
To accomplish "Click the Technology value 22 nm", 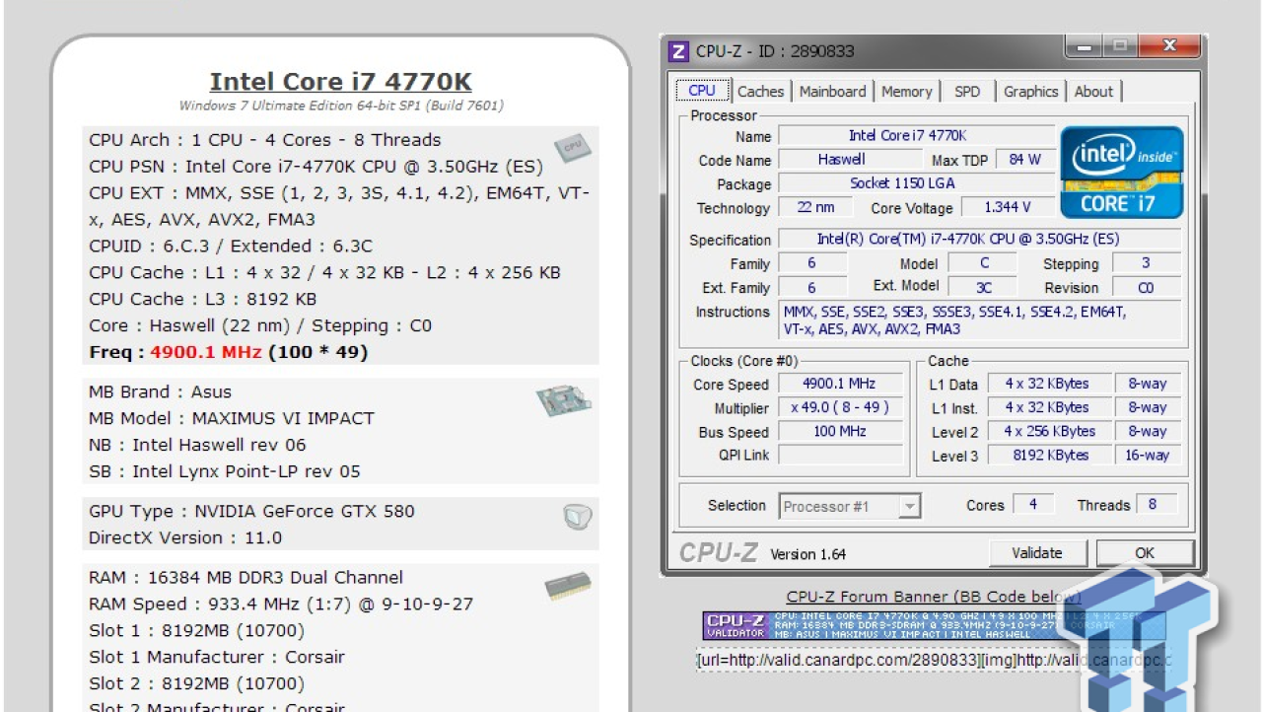I will [815, 207].
